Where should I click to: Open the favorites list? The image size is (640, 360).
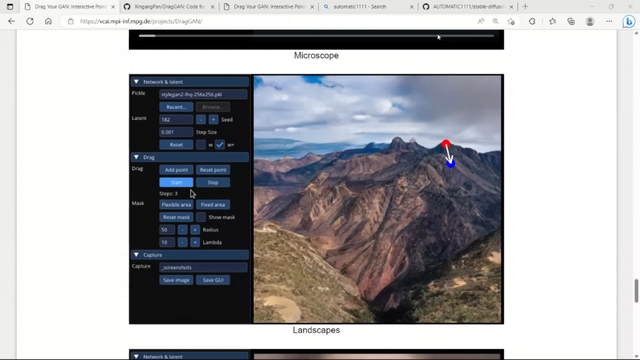coord(552,21)
